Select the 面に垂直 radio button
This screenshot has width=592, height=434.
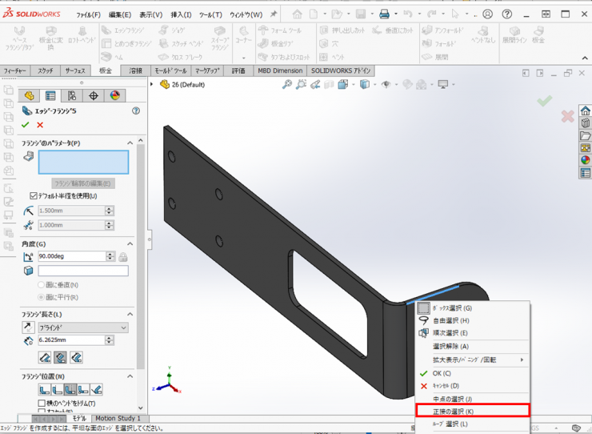pos(42,285)
